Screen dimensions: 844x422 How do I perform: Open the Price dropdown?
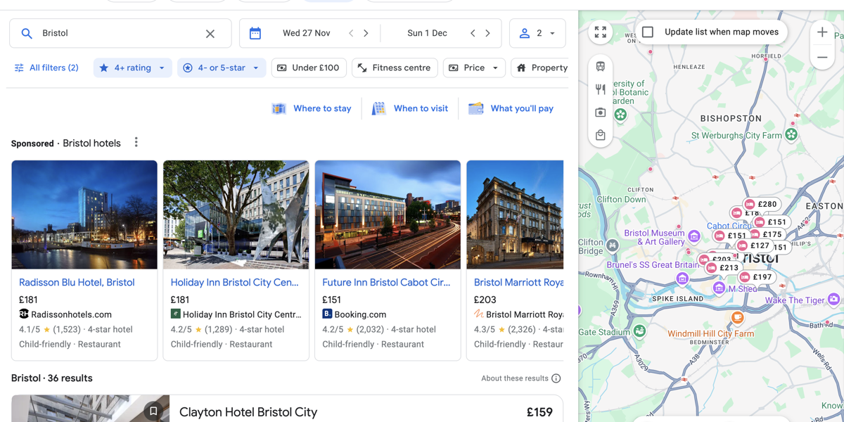coord(473,68)
